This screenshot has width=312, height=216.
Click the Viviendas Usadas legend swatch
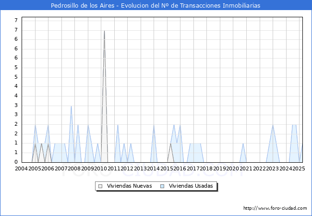tap(162, 186)
